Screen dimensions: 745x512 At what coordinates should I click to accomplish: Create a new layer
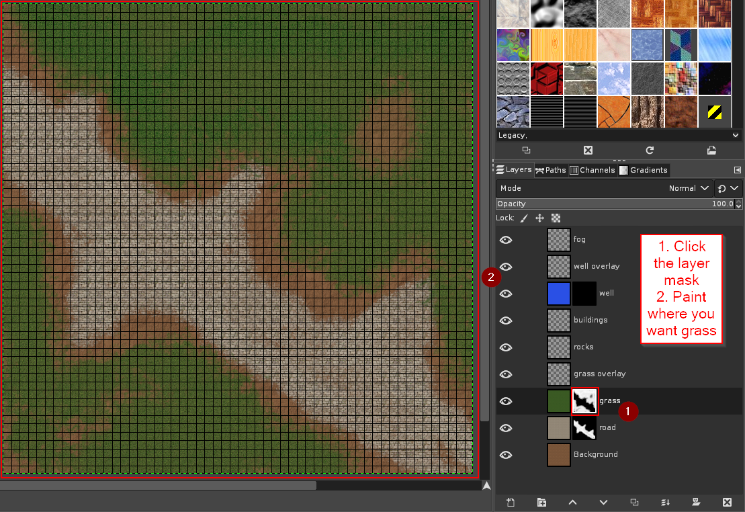[x=510, y=502]
